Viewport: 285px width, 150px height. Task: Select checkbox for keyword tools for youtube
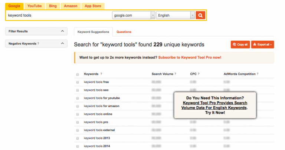pyautogui.click(x=78, y=98)
